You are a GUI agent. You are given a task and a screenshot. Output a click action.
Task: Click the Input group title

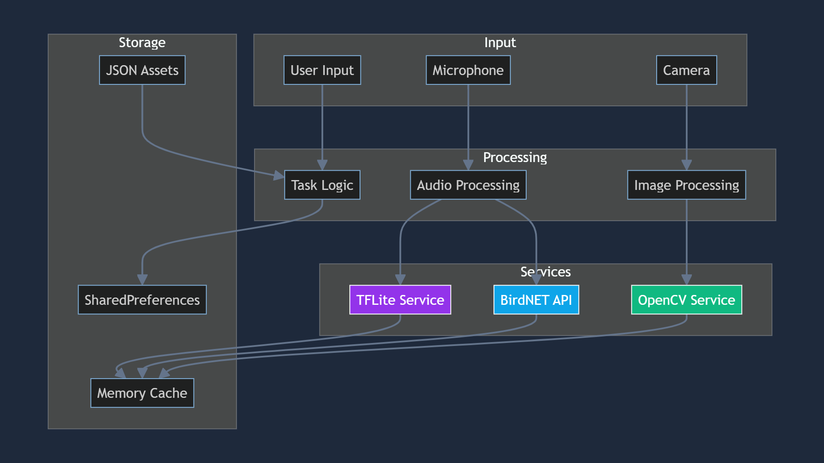click(500, 43)
